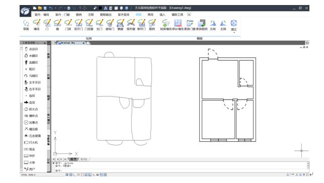Open the undo history dropdown arrow
Screen dimensions: 324x183
point(55,8)
